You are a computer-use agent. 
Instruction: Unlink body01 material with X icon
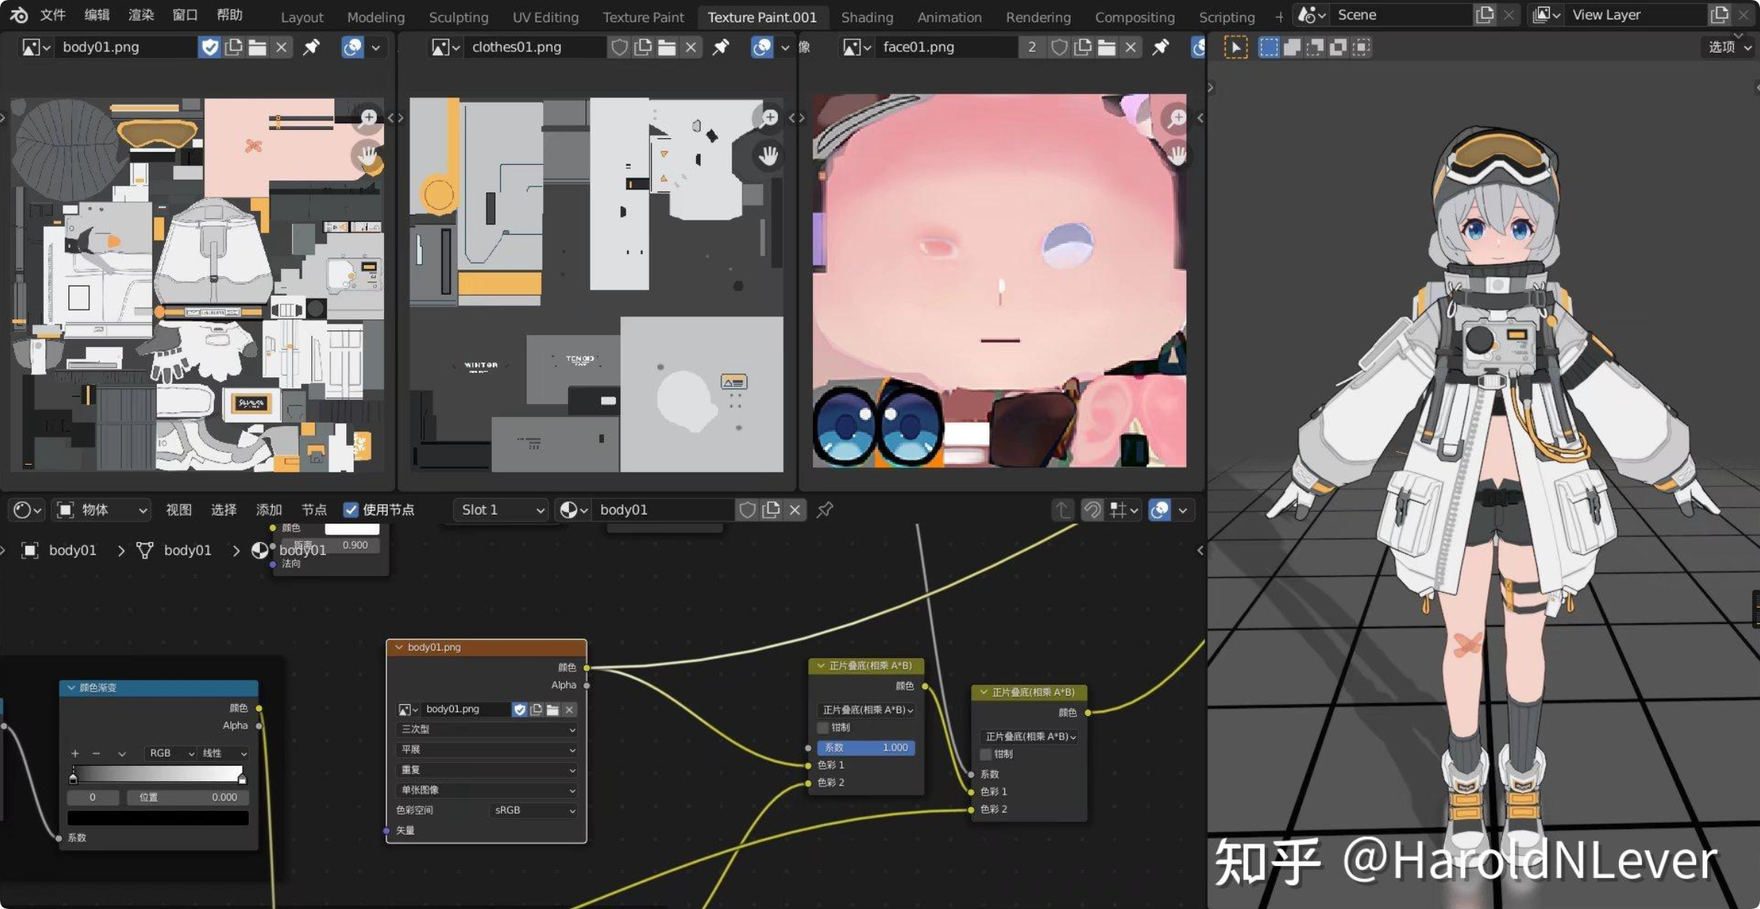tap(795, 510)
